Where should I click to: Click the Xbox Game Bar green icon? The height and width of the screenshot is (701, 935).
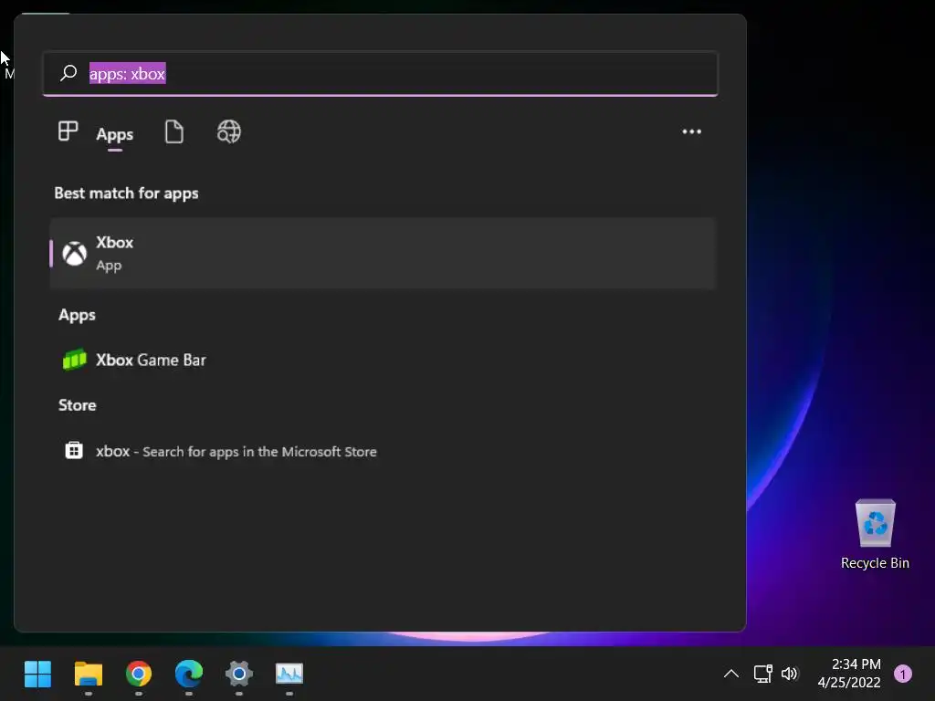tap(75, 360)
